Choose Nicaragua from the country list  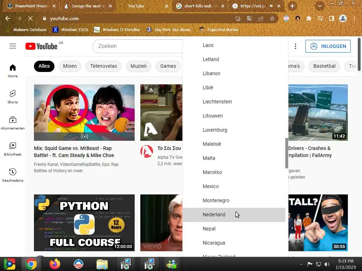[234, 243]
